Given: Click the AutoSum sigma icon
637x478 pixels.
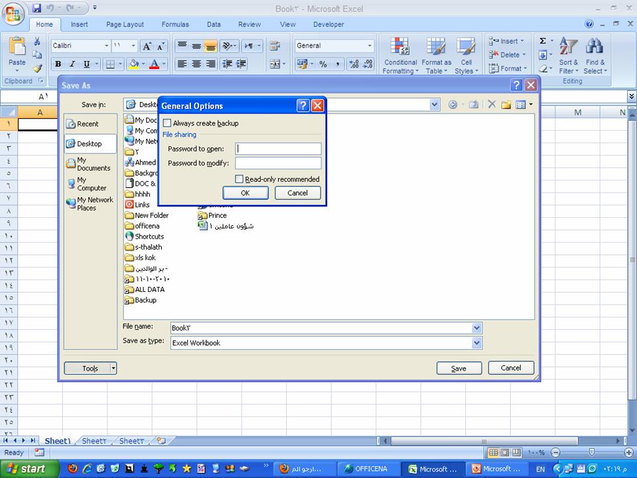Looking at the screenshot, I should click(x=542, y=41).
